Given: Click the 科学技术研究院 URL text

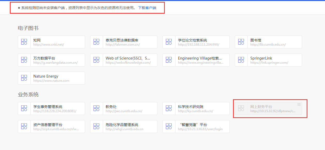Looking at the screenshot, I should [x=195, y=111].
